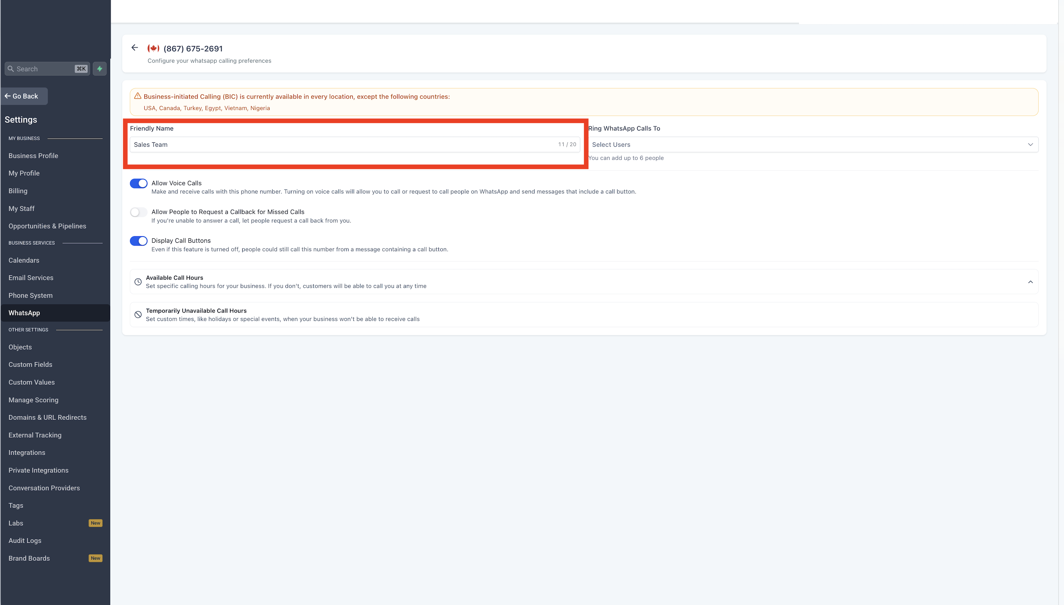Enable callback requests for missed calls
1064x605 pixels.
coord(139,212)
